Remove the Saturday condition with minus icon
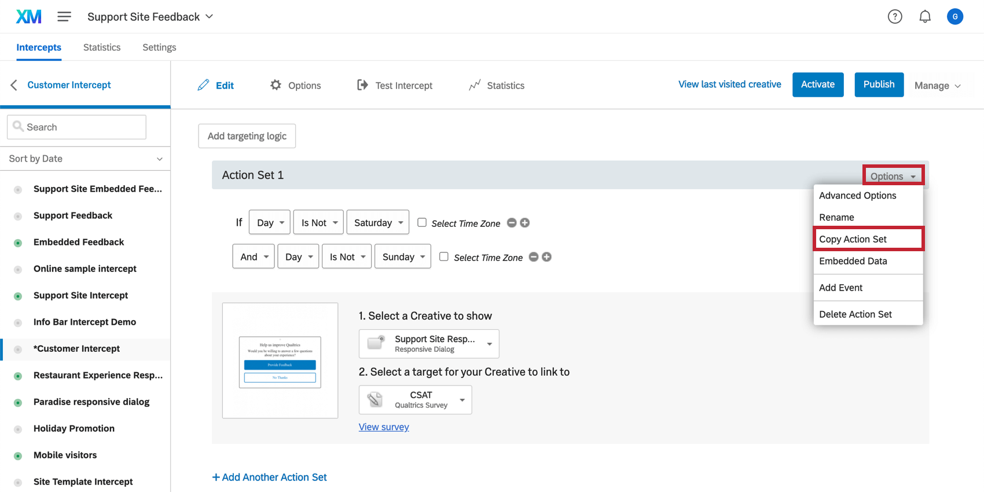 click(512, 223)
